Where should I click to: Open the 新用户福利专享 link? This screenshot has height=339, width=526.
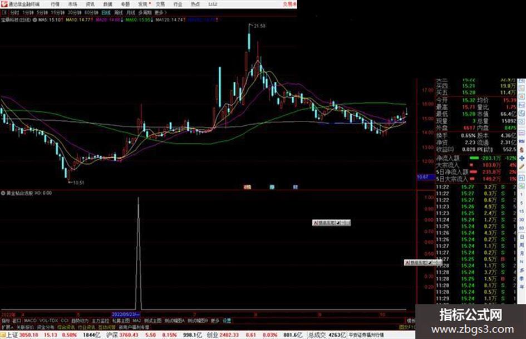[x=134, y=327]
